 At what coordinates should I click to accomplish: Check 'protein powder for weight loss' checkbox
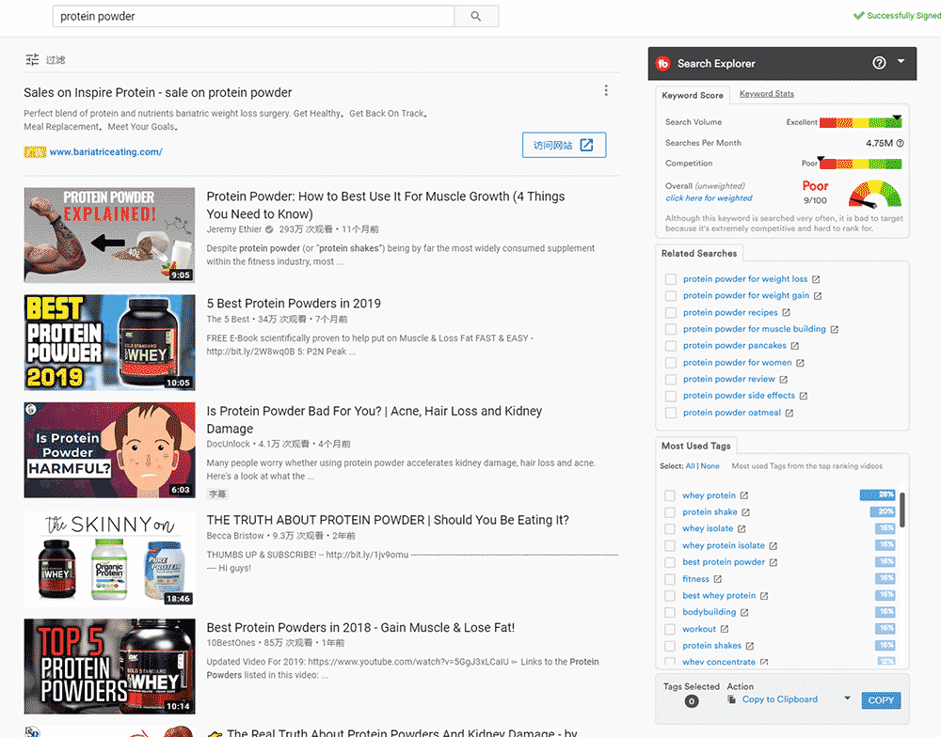[670, 279]
